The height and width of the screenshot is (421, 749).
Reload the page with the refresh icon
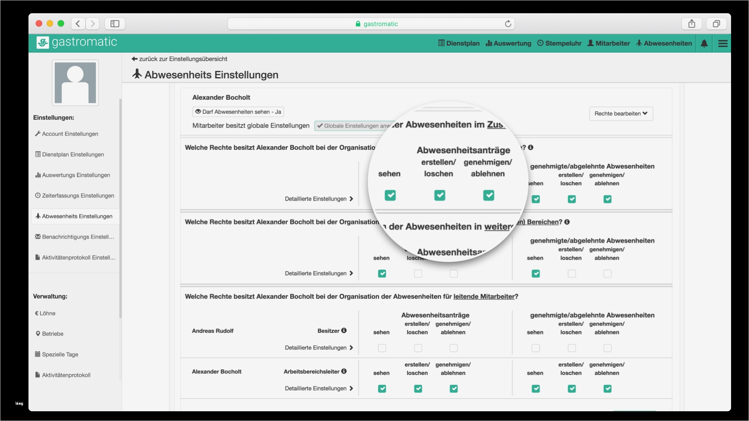508,23
